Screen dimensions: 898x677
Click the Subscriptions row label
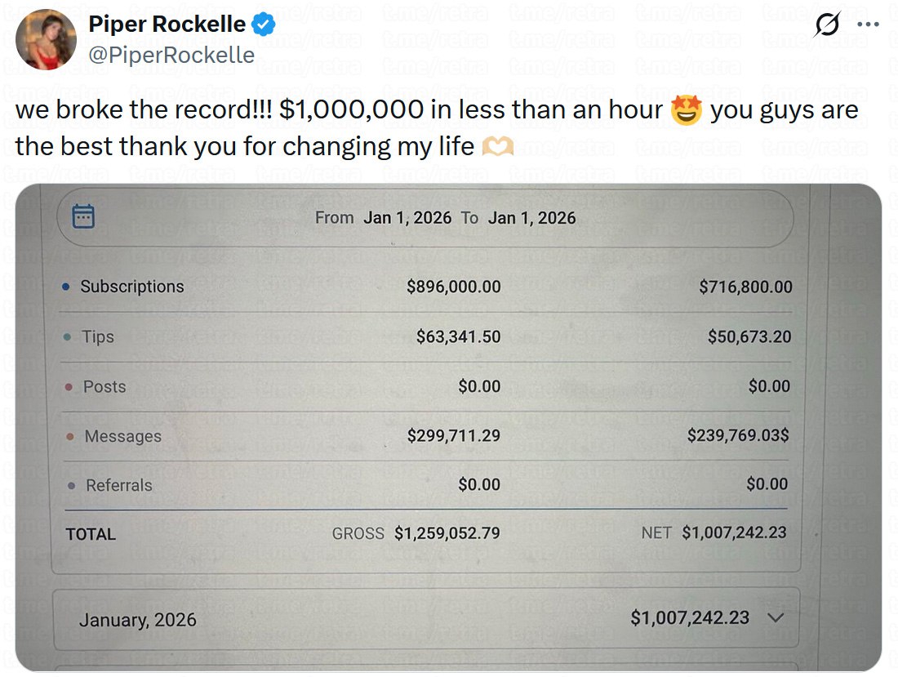point(131,287)
